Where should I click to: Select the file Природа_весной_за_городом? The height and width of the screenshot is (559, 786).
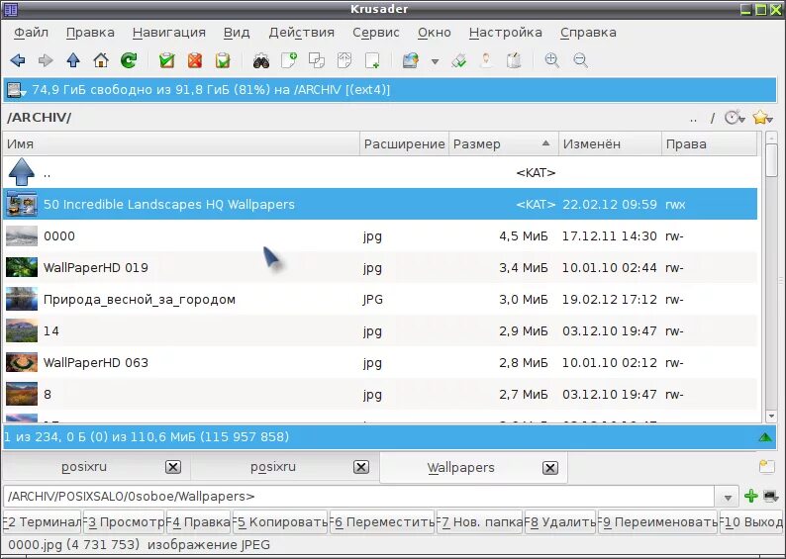[x=380, y=300]
